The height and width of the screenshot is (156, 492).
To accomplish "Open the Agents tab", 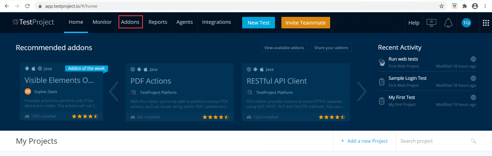I will pos(184,22).
